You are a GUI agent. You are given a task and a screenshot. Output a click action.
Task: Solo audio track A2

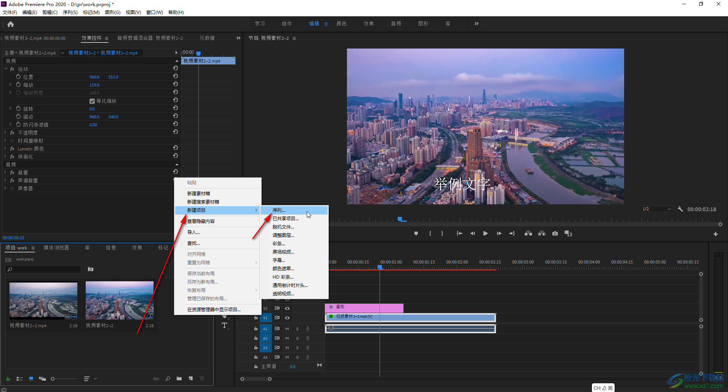(297, 338)
